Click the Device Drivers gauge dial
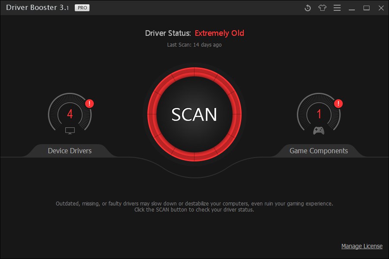389x259 pixels. pyautogui.click(x=70, y=114)
